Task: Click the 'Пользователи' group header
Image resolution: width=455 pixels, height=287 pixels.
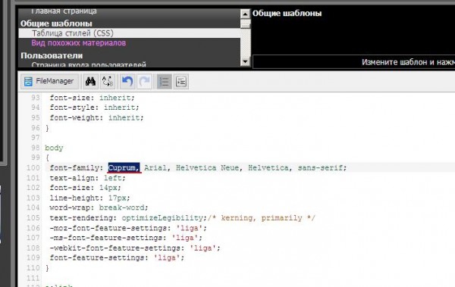Action: point(52,55)
